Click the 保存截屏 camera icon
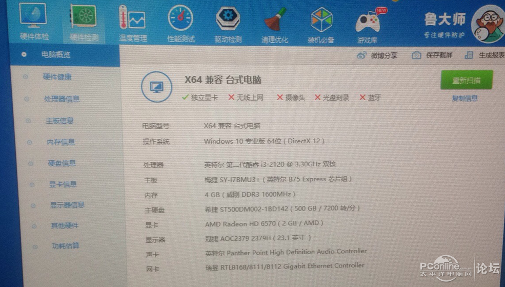The height and width of the screenshot is (287, 505). [x=416, y=55]
